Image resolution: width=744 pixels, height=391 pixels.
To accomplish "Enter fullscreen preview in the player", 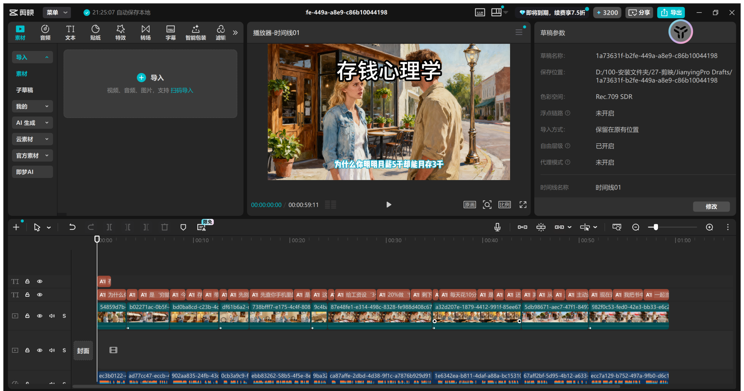I will tap(523, 205).
